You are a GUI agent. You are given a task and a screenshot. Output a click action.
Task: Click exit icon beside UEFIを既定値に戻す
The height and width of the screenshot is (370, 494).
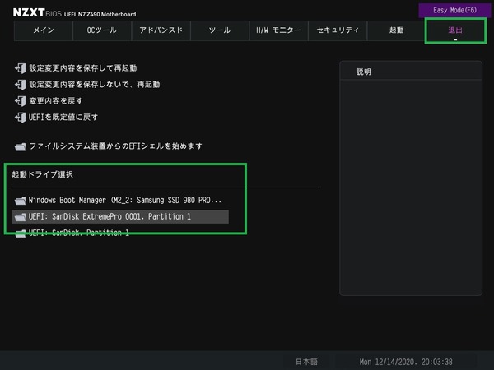pyautogui.click(x=20, y=118)
